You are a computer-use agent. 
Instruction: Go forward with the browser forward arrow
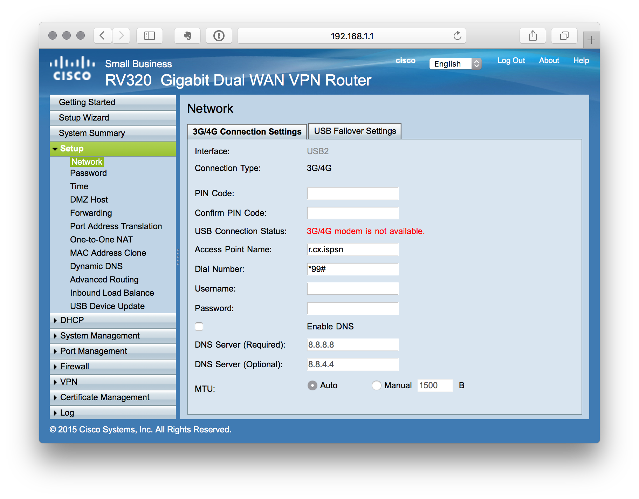tap(121, 36)
